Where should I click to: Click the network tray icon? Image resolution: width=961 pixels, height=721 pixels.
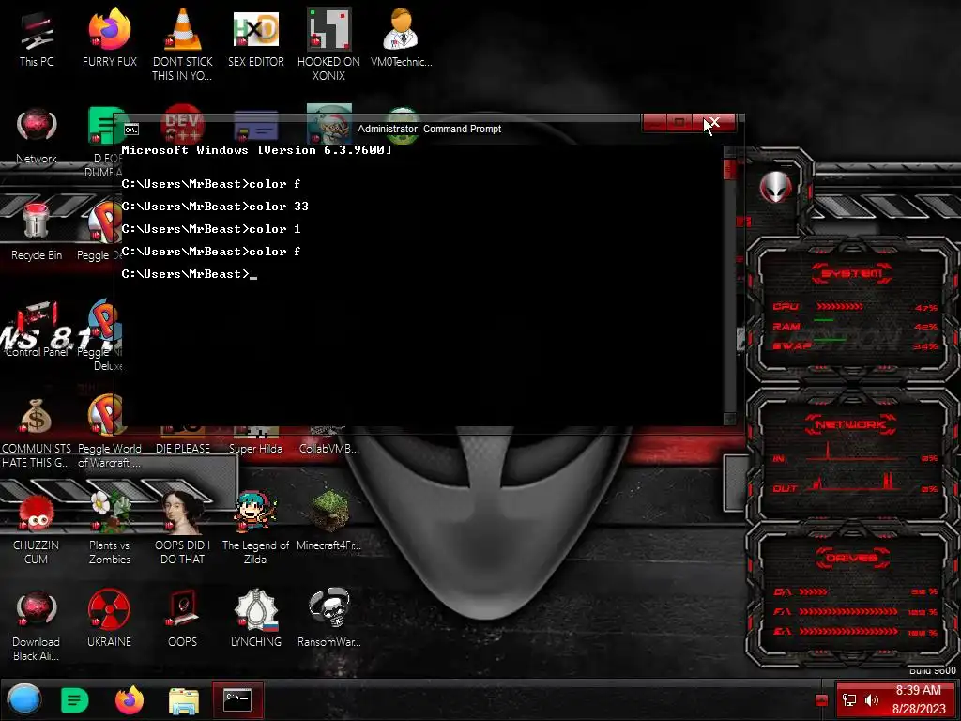(849, 700)
